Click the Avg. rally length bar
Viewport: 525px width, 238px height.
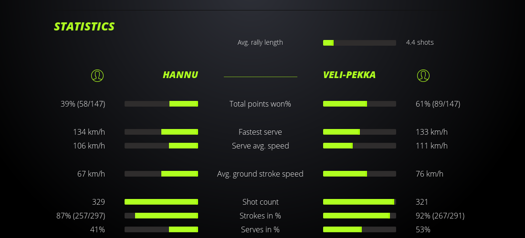pos(359,43)
